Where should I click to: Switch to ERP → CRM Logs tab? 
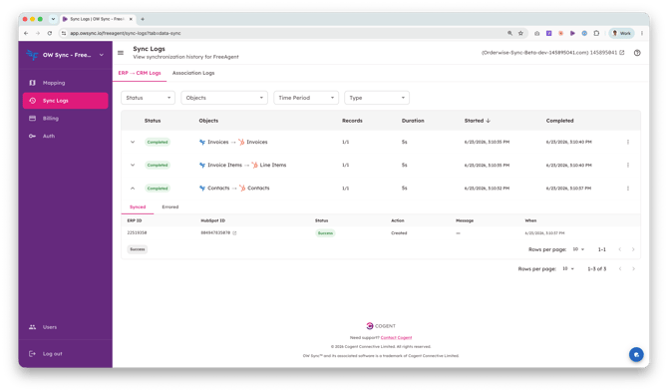tap(140, 73)
